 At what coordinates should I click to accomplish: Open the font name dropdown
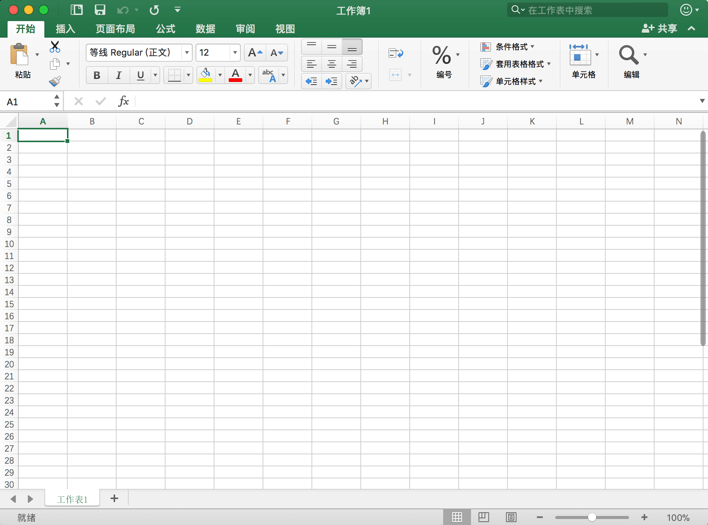click(x=187, y=53)
